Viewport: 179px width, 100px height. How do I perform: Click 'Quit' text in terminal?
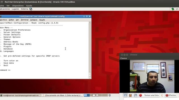point(6,66)
